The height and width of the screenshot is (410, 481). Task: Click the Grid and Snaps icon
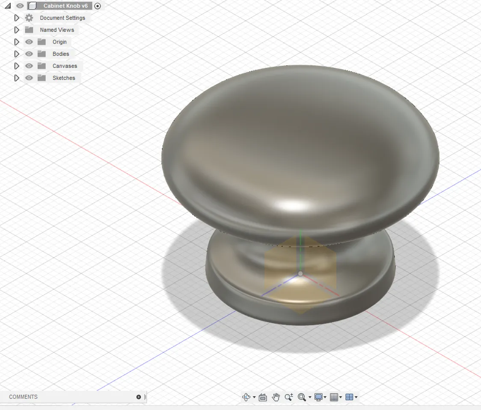335,397
